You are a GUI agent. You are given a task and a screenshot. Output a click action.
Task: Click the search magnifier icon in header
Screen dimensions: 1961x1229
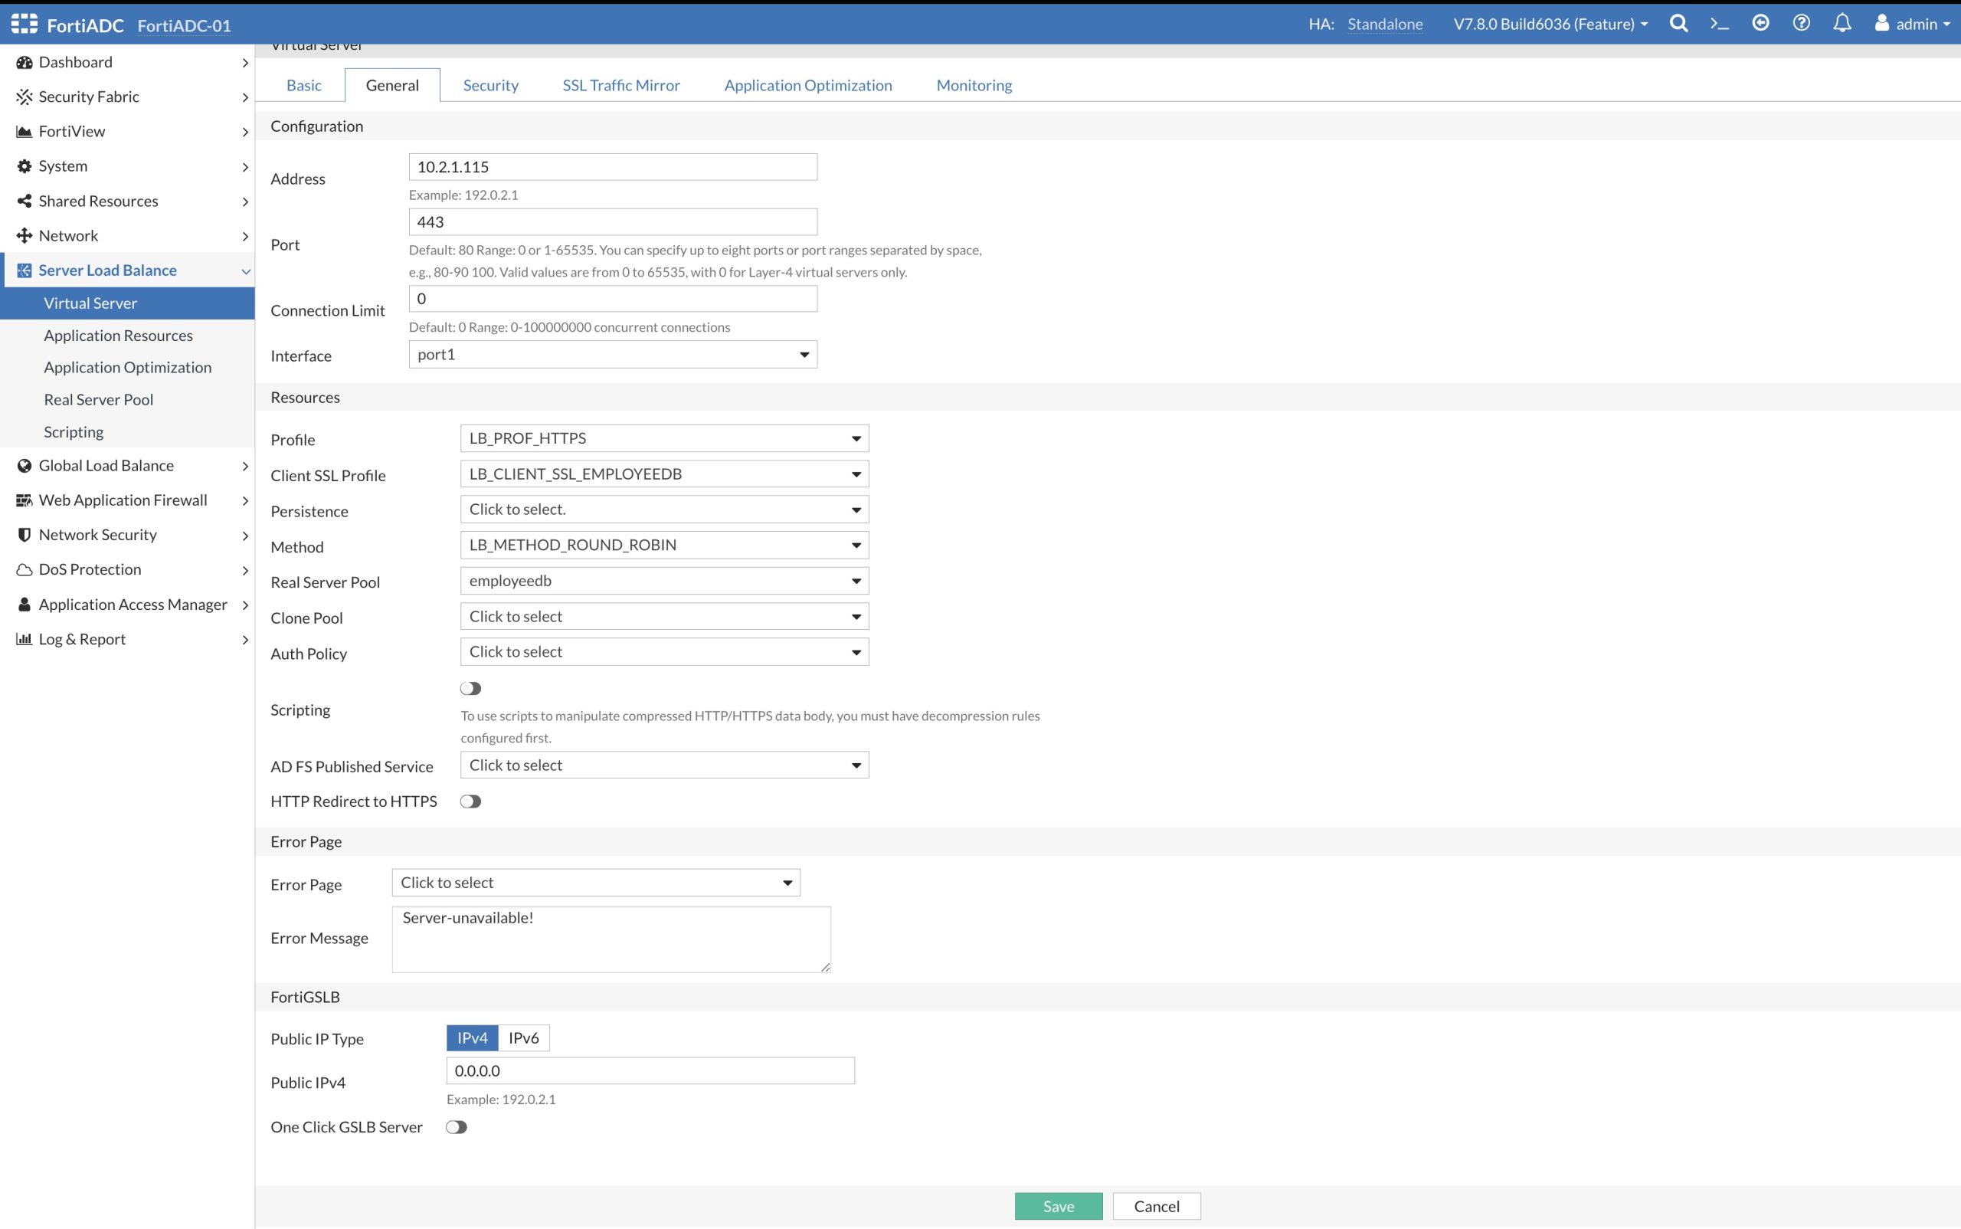[x=1678, y=24]
